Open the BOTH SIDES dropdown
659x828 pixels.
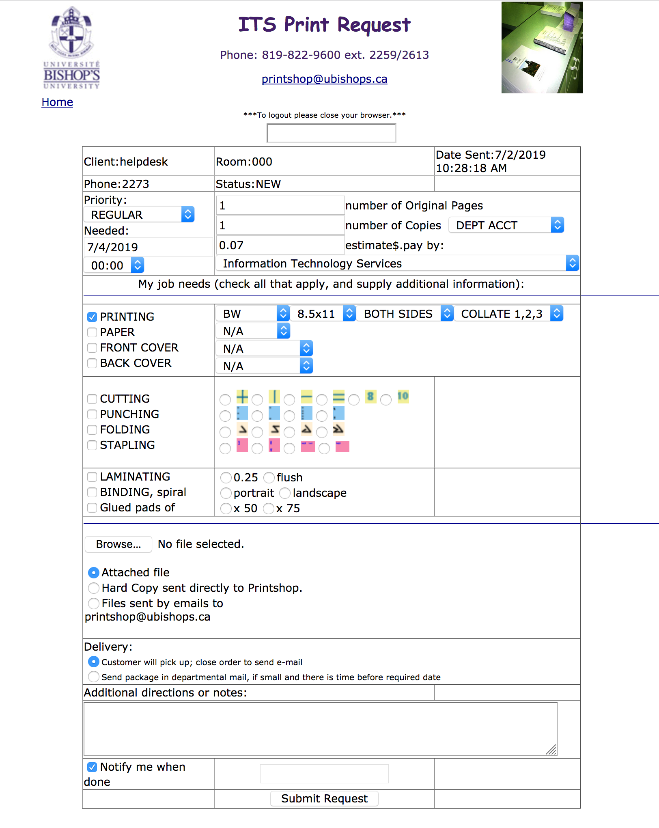(x=405, y=314)
